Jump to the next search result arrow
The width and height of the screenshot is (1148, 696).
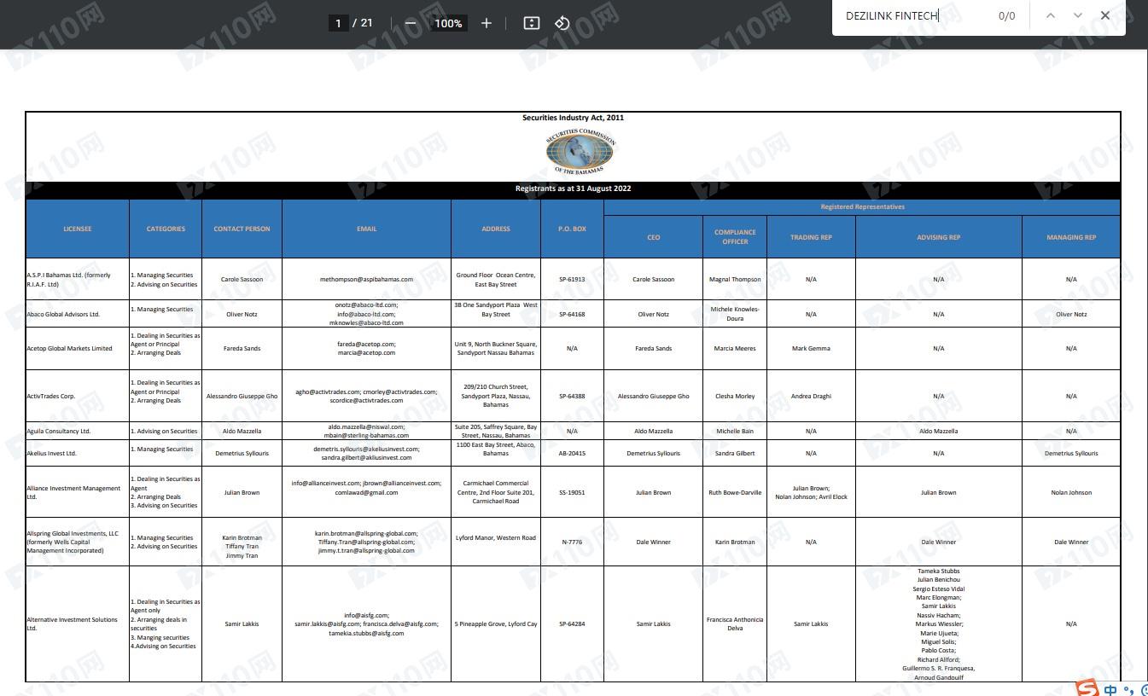pos(1078,15)
